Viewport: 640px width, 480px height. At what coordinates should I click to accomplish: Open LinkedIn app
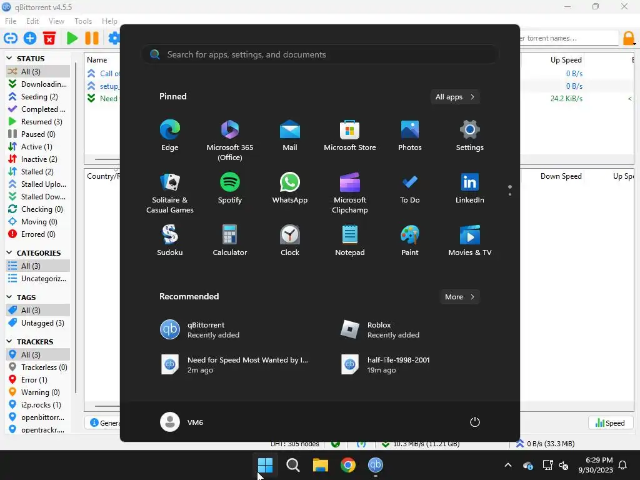[470, 188]
